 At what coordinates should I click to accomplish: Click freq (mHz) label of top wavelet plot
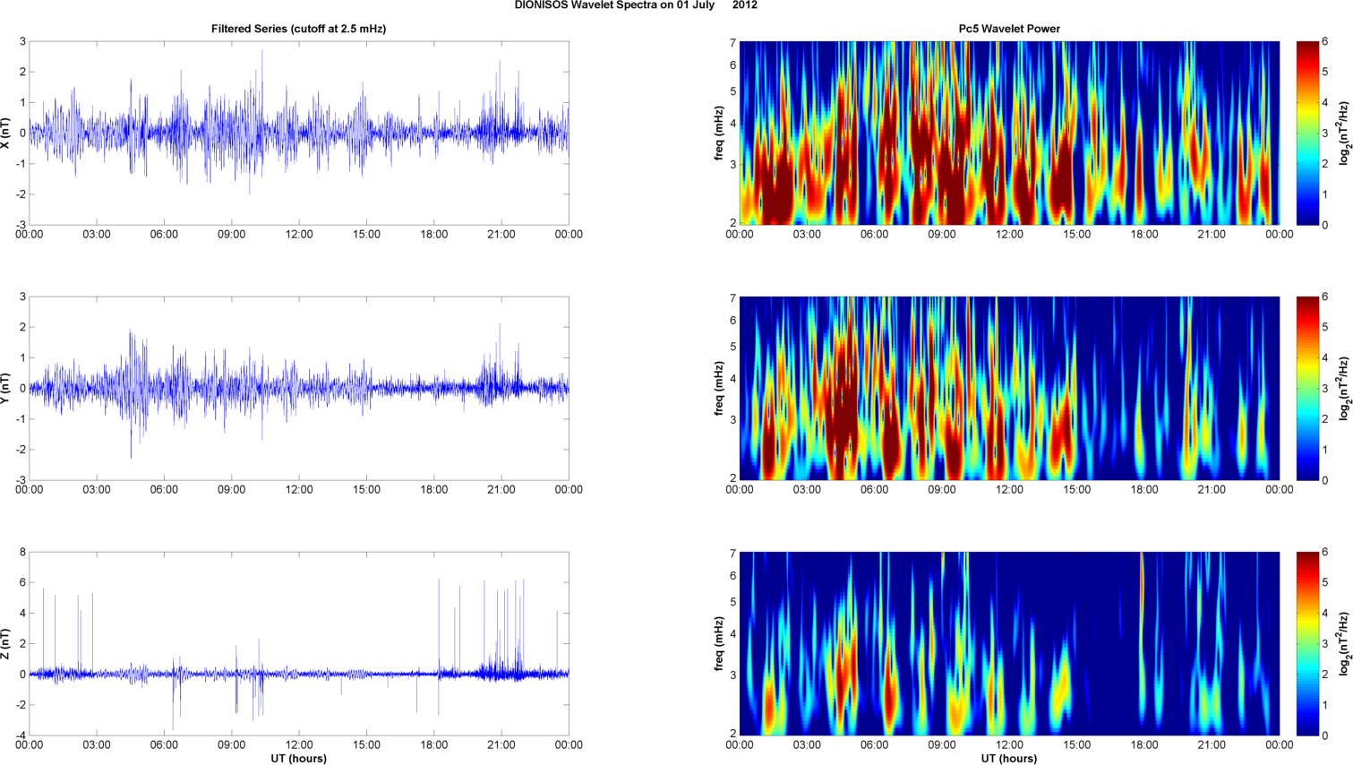pos(718,133)
